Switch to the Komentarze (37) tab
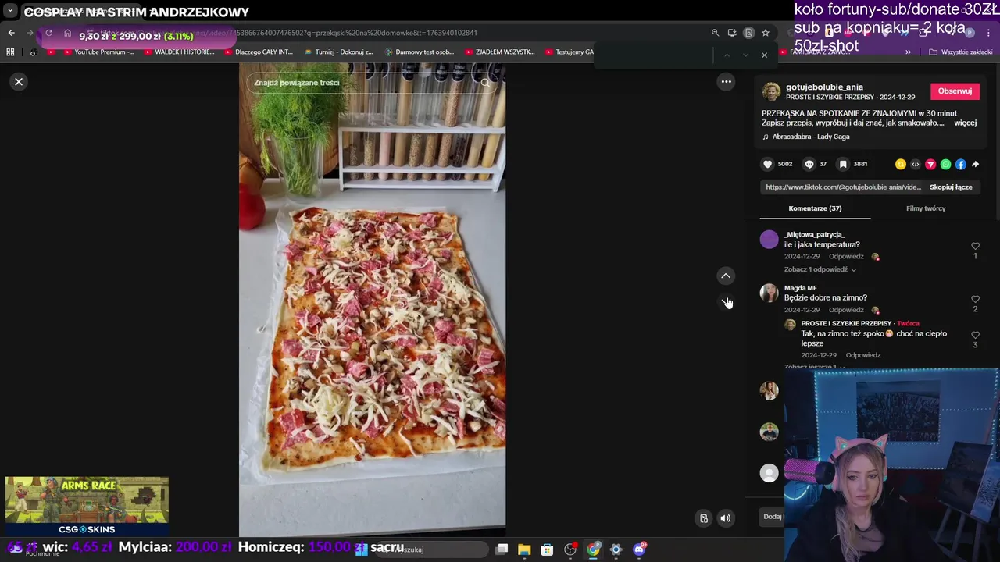The height and width of the screenshot is (562, 1000). tap(815, 208)
